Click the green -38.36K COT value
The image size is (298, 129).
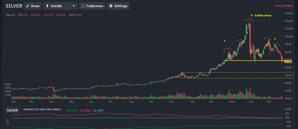(72, 110)
